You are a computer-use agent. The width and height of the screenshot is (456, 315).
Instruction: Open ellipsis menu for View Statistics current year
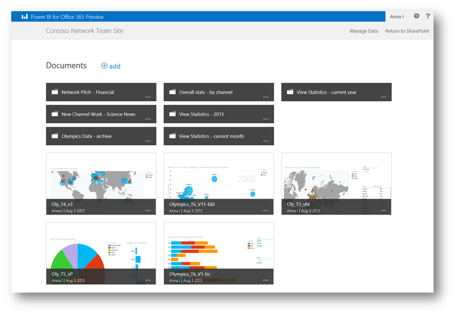pos(383,97)
